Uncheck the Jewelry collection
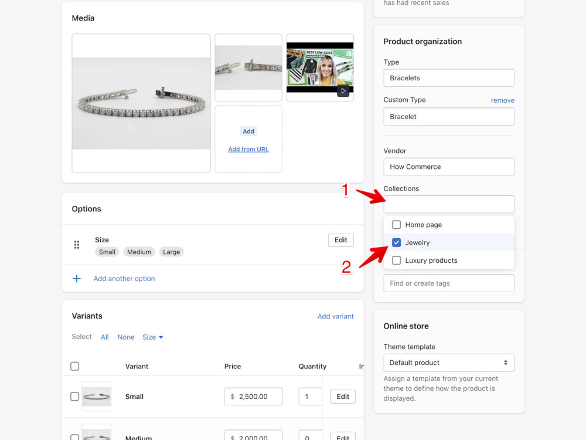This screenshot has width=586, height=440. click(397, 242)
